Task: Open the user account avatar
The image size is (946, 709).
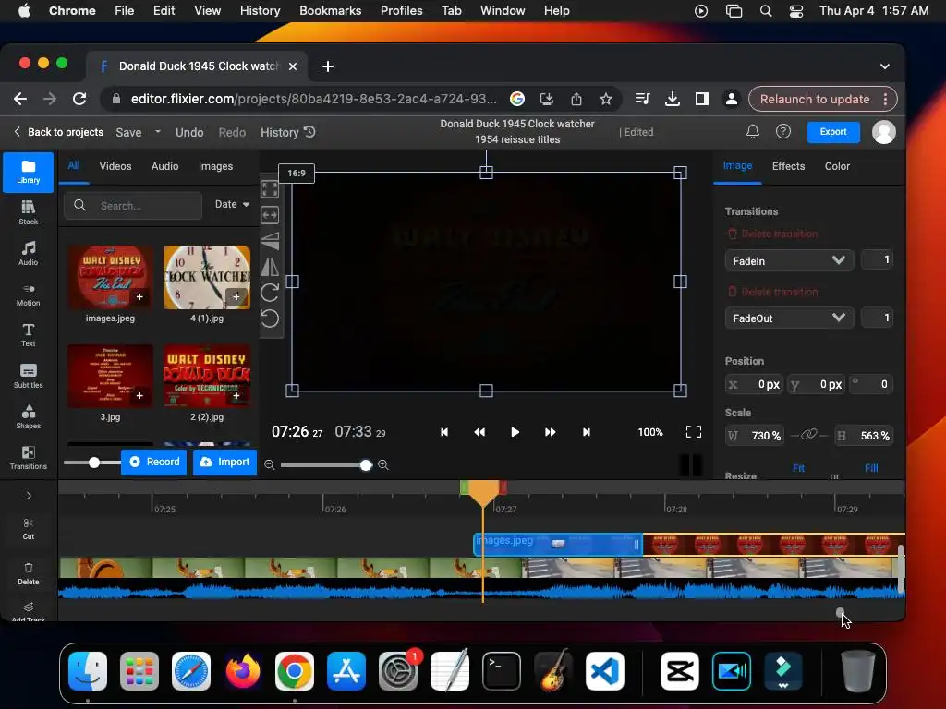Action: [x=884, y=132]
